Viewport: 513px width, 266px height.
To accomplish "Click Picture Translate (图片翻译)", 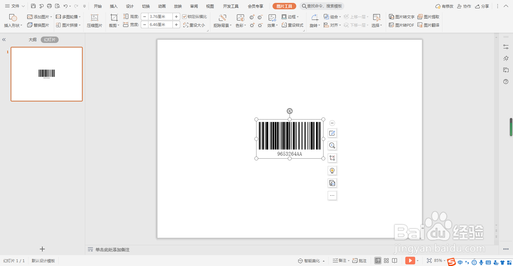I will click(x=428, y=25).
